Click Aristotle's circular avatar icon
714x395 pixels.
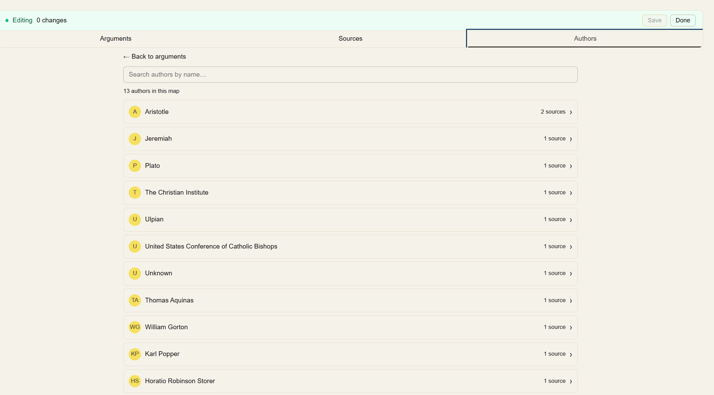[135, 112]
